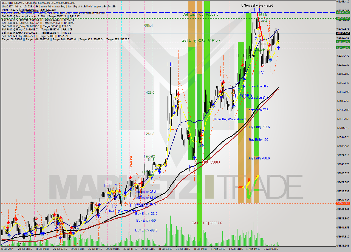The width and height of the screenshot is (351, 252).
Task: Select the 'Sell %10 @ C_Entry88: 61086.9' line
Action: coord(36,26)
